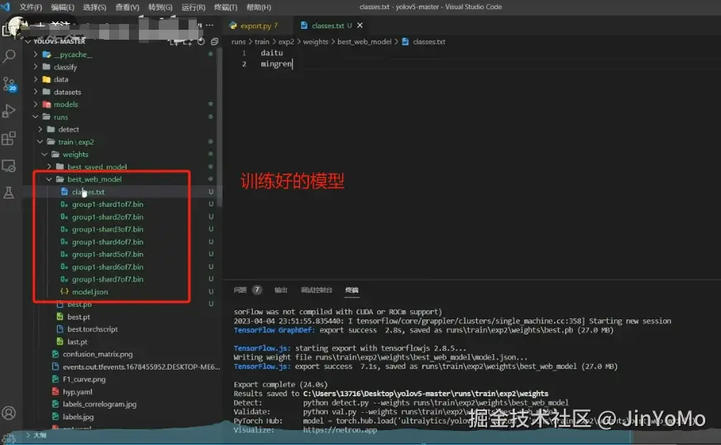Select the classes.txt editor tab
Screen dimensions: 721x445
327,26
